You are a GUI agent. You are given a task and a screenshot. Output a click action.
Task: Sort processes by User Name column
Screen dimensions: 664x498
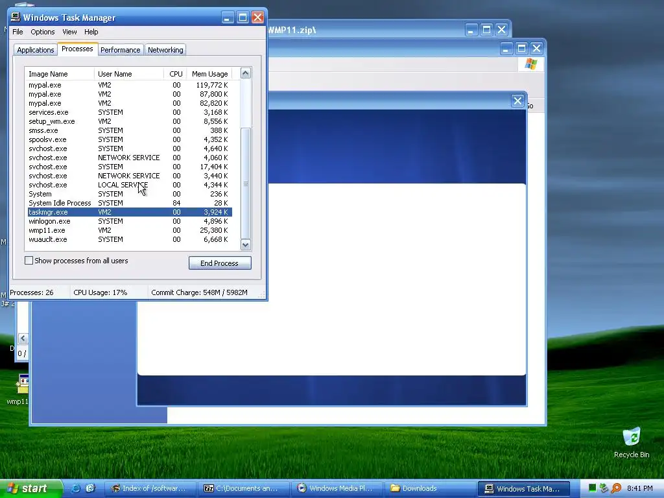pyautogui.click(x=129, y=74)
